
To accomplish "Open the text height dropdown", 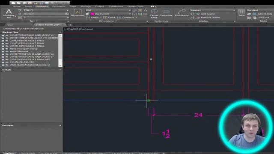I will 68,18.
